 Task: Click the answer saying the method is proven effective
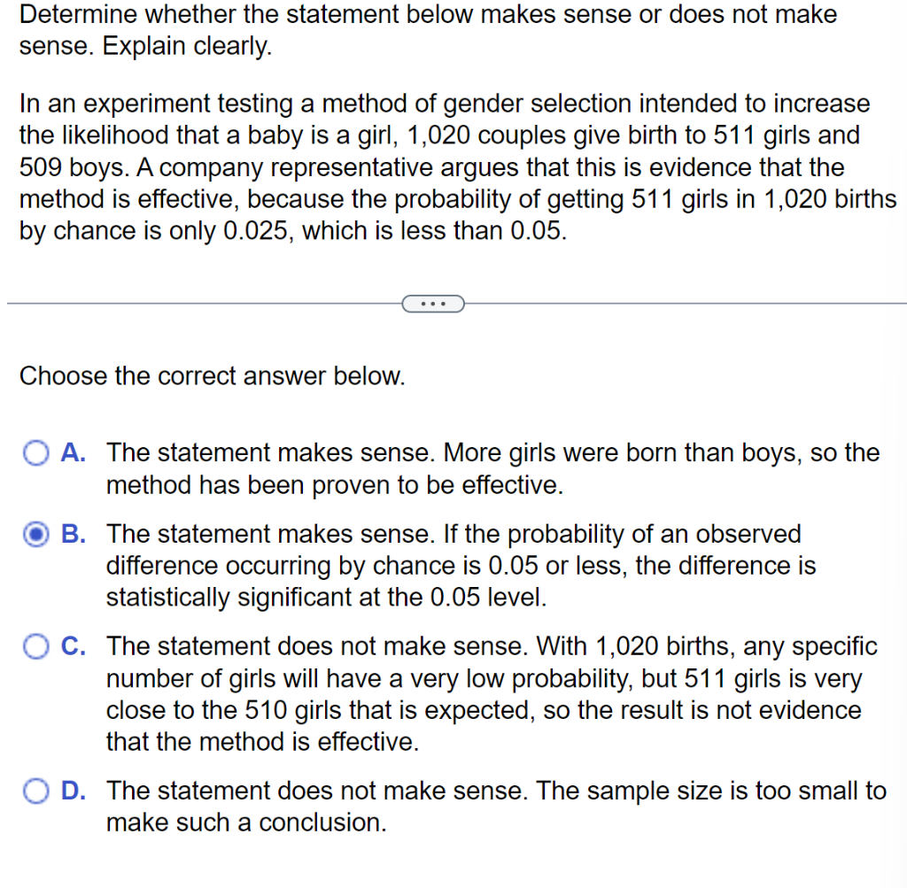(35, 452)
